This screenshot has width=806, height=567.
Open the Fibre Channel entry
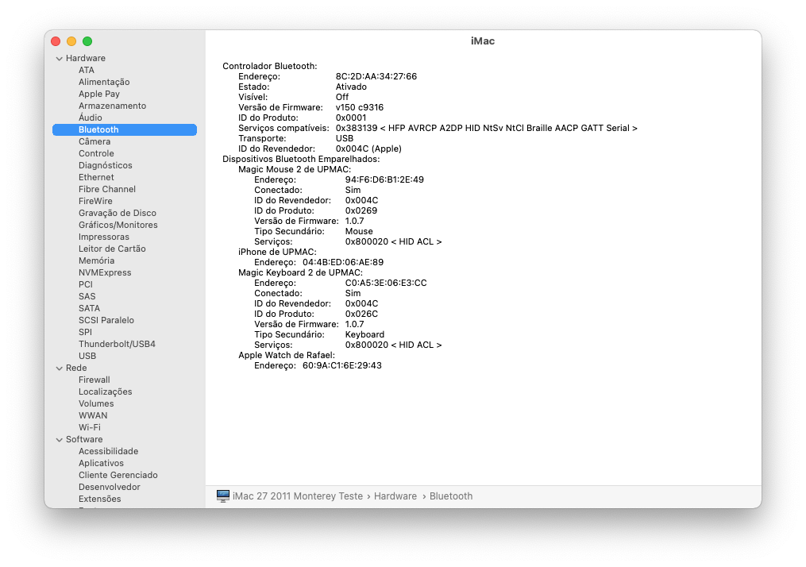[x=107, y=189]
